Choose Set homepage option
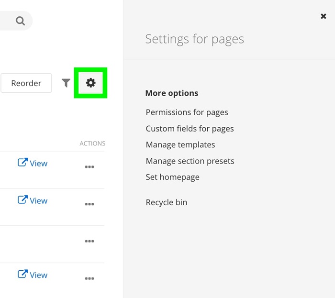335x298 pixels. tap(172, 177)
